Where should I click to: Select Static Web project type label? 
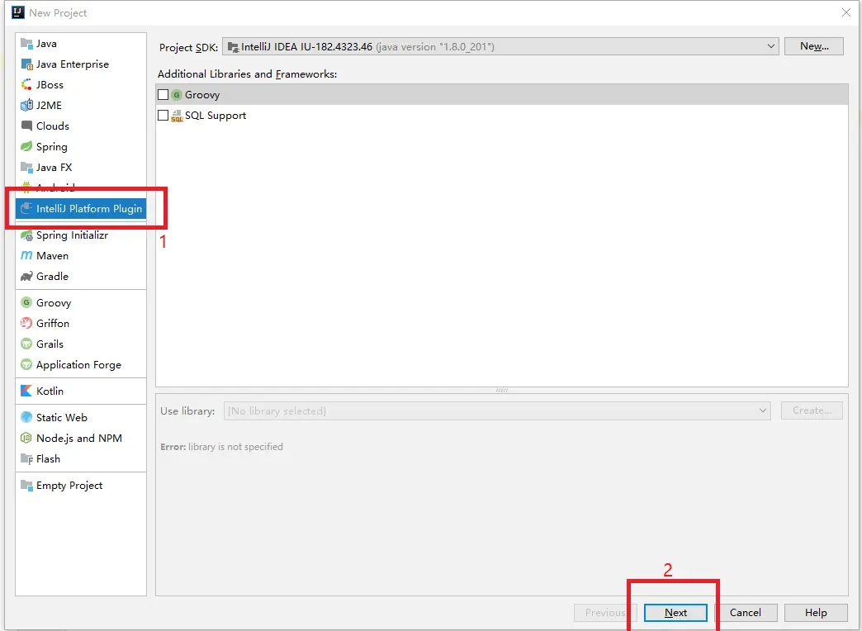click(62, 418)
